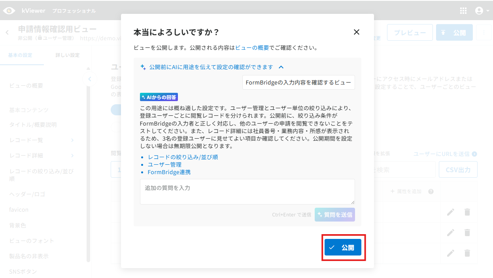
Task: Click the ユーザーにURLを送信 link
Action: click(x=445, y=154)
